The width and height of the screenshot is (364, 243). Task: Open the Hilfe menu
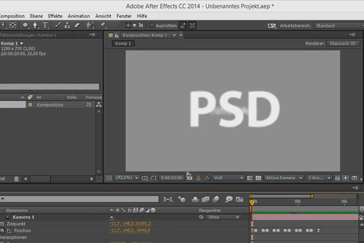point(142,16)
